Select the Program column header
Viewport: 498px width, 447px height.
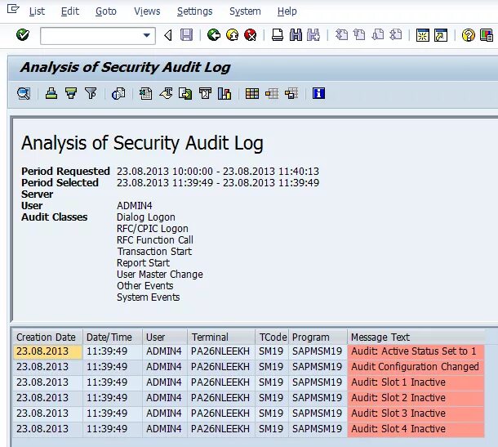pos(318,337)
